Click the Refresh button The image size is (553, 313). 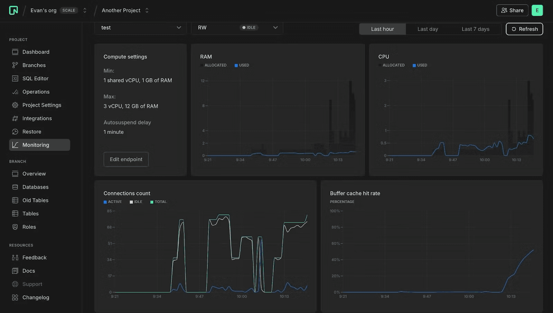pyautogui.click(x=524, y=29)
